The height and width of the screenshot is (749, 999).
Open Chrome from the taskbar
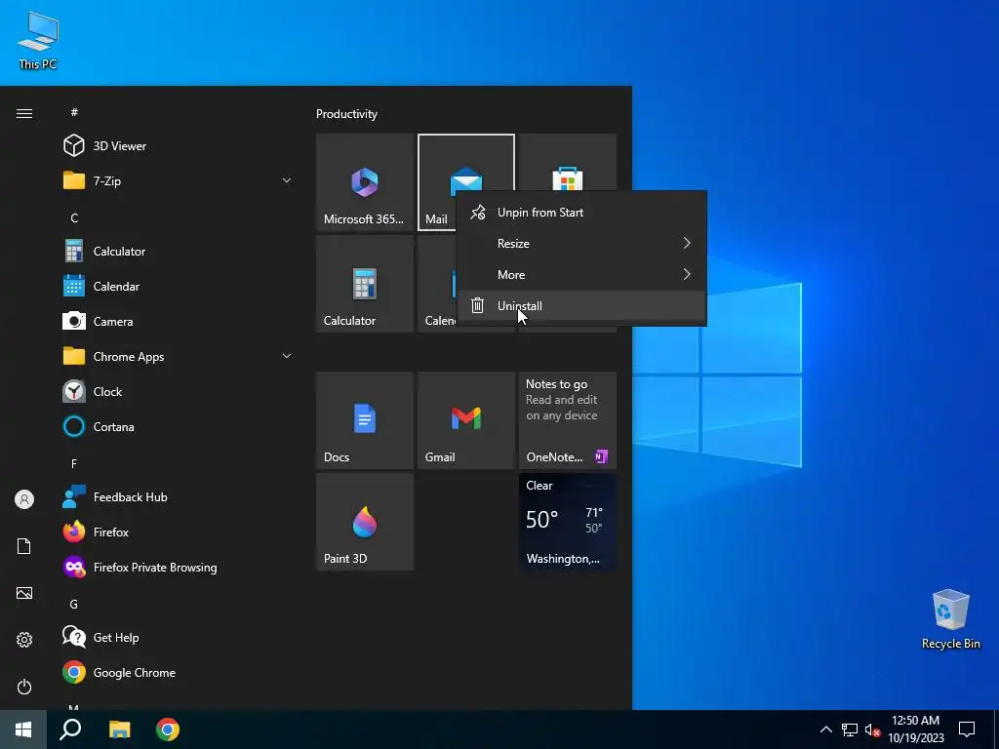click(x=168, y=729)
